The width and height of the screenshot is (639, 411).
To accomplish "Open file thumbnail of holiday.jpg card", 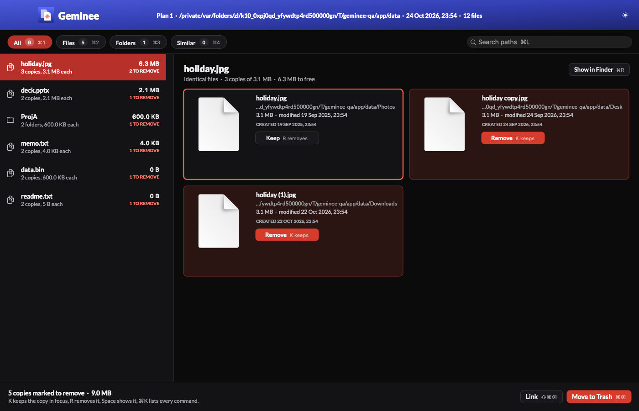I will click(x=219, y=124).
